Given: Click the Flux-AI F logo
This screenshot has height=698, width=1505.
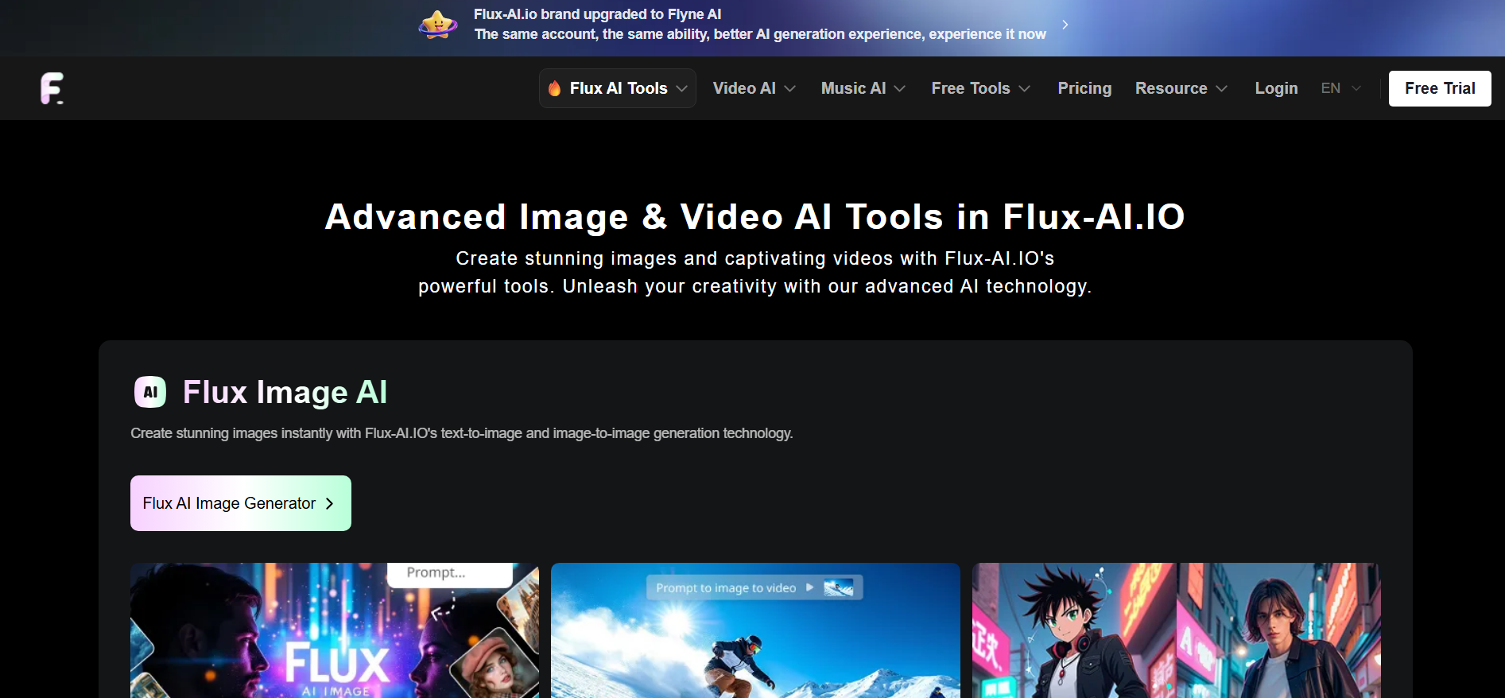Looking at the screenshot, I should click(52, 88).
